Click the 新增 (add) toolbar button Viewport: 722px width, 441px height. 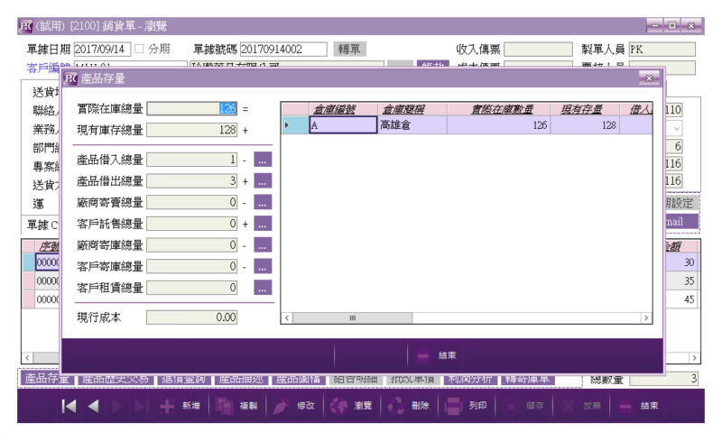click(180, 406)
